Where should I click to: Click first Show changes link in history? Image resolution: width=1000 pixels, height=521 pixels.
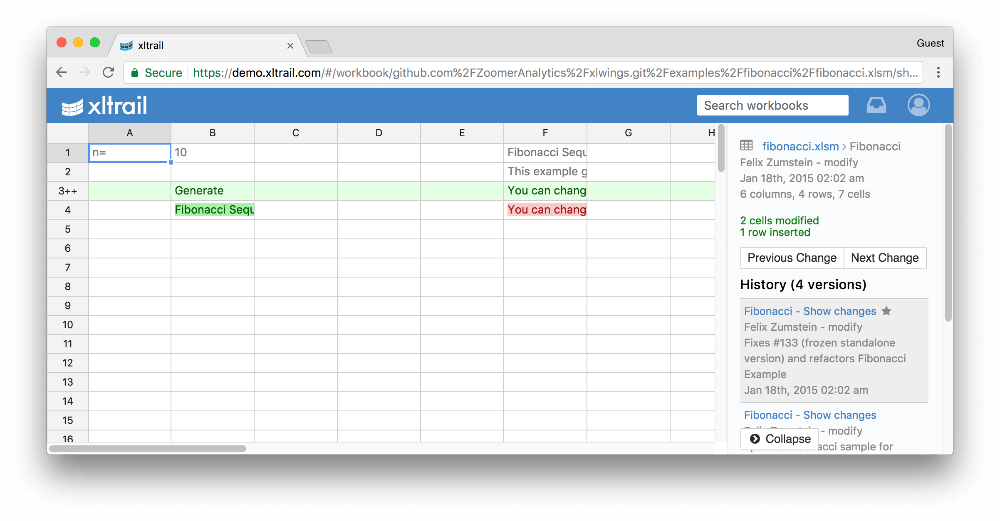(839, 311)
